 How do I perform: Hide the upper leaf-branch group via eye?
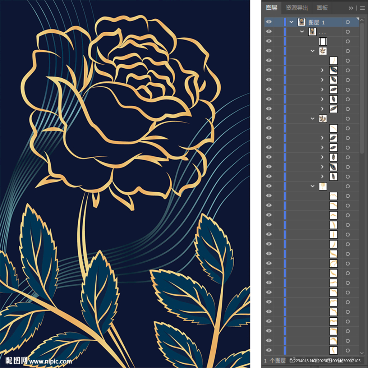pyautogui.click(x=269, y=51)
